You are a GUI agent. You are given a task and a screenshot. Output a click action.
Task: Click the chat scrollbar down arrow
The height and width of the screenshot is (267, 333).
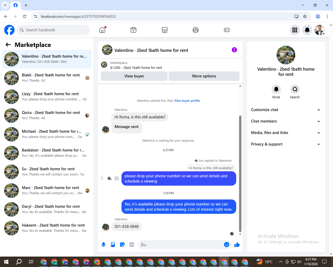[240, 234]
